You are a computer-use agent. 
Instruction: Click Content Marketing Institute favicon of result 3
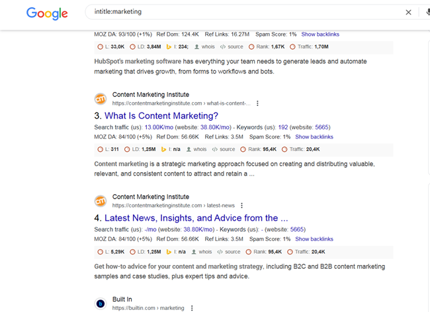coord(101,99)
